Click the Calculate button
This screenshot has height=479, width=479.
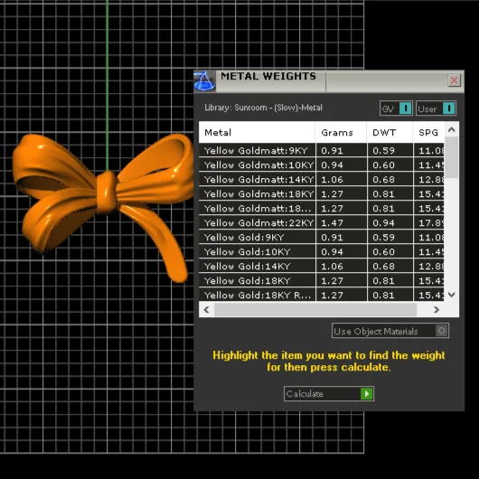[329, 393]
